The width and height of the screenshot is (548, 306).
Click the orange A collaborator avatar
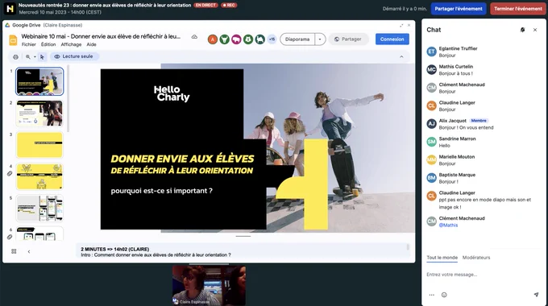click(213, 39)
